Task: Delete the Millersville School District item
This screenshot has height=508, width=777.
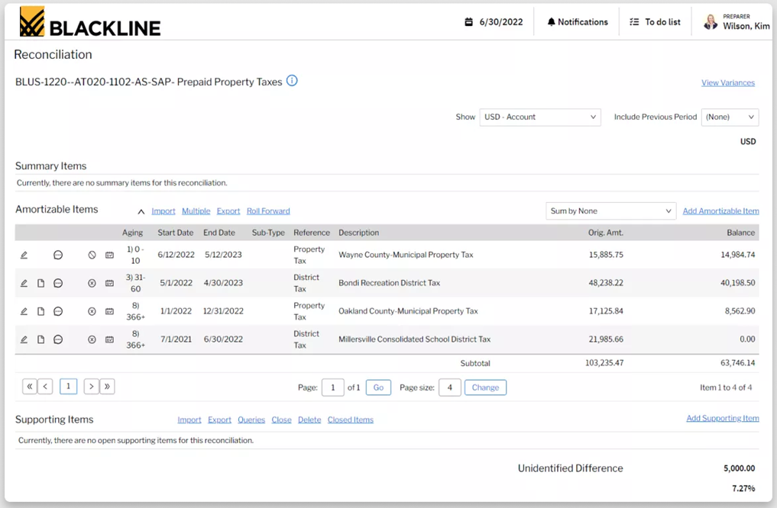Action: pyautogui.click(x=91, y=339)
